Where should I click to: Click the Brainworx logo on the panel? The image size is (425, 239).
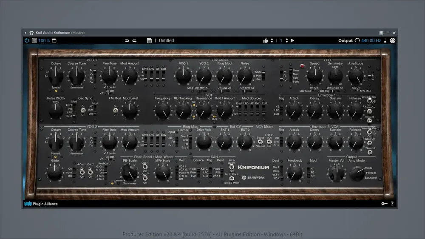[x=253, y=178]
